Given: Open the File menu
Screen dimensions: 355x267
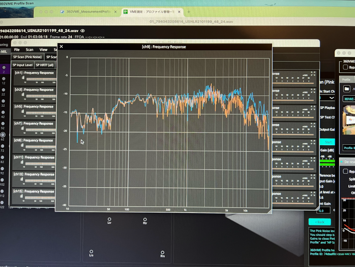Looking at the screenshot, I should [x=17, y=49].
